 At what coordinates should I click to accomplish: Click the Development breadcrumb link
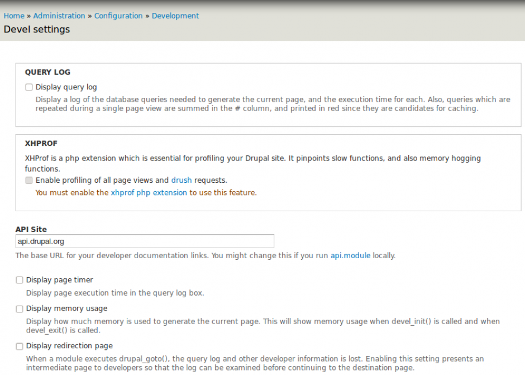175,16
